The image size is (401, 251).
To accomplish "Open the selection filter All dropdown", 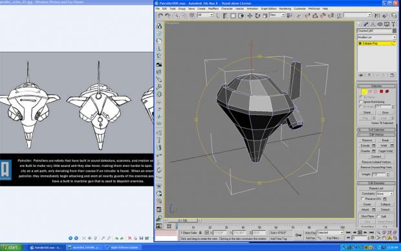I will tap(206, 15).
